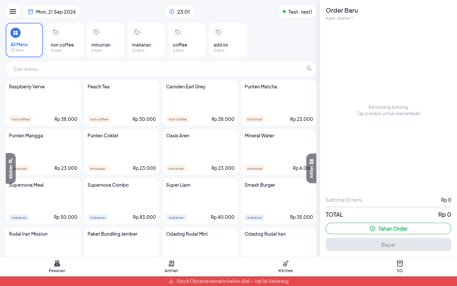Image resolution: width=457 pixels, height=286 pixels.
Task: Open the hamburger menu
Action: click(x=13, y=11)
